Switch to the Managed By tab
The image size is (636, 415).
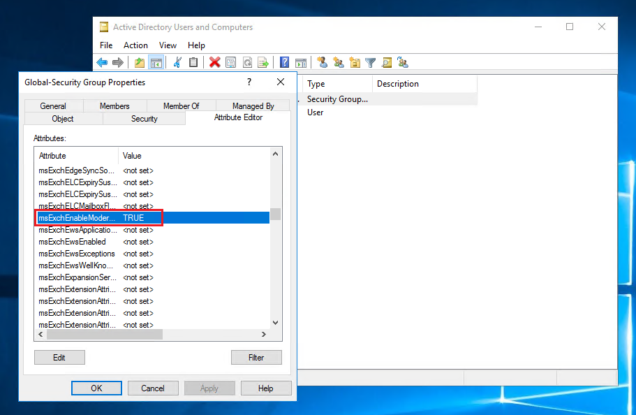click(253, 105)
